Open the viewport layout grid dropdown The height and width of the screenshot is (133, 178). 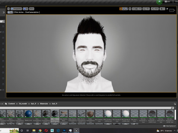pyautogui.click(x=172, y=10)
